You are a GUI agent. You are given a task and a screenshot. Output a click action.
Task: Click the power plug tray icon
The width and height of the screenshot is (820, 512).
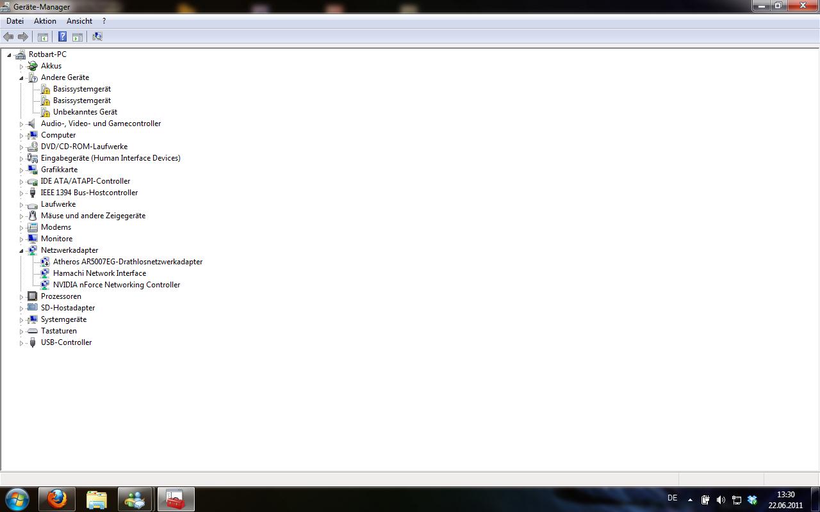click(x=705, y=500)
